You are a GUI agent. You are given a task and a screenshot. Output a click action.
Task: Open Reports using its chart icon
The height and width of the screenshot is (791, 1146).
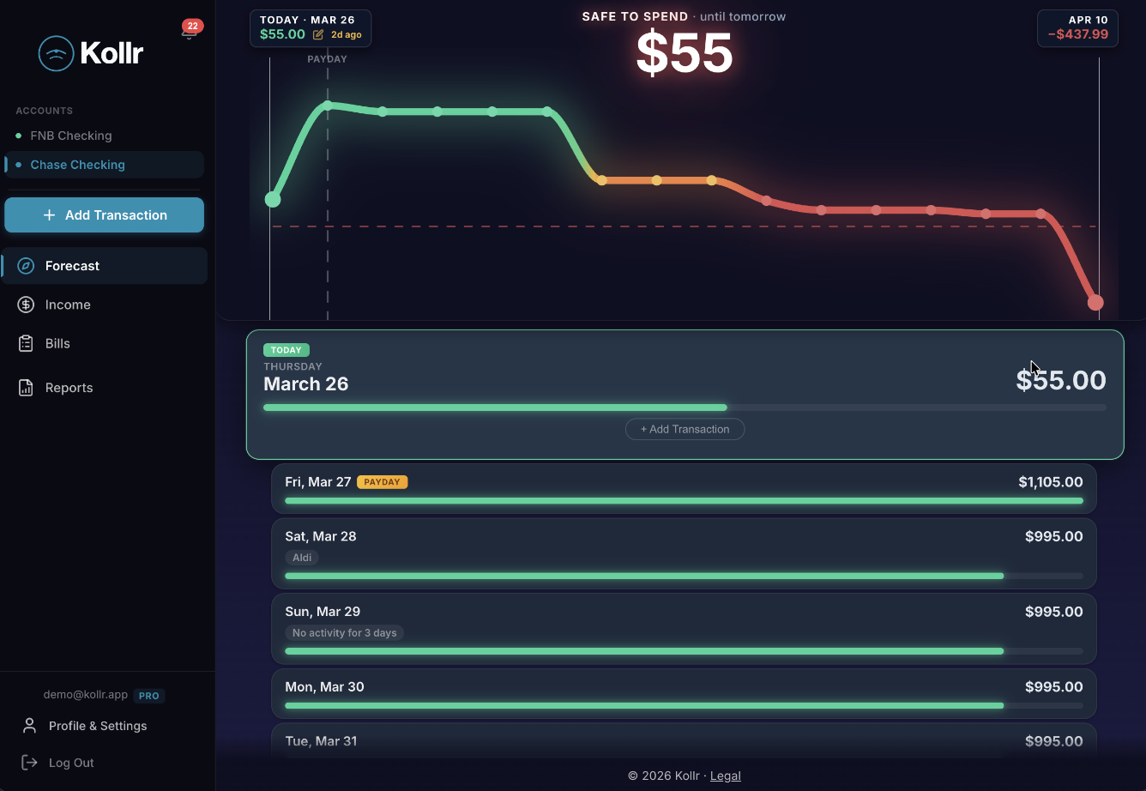tap(27, 387)
